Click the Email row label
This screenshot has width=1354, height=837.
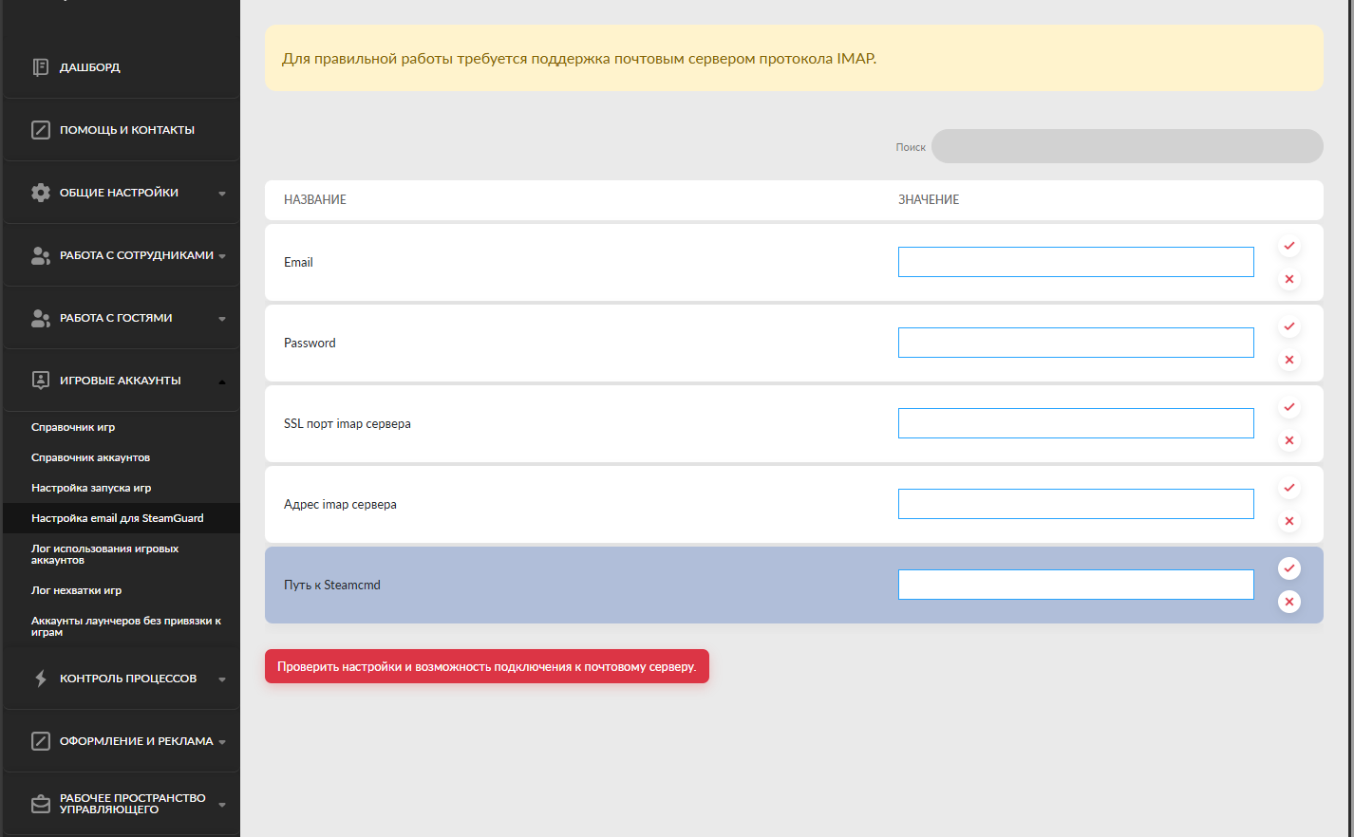click(x=298, y=262)
